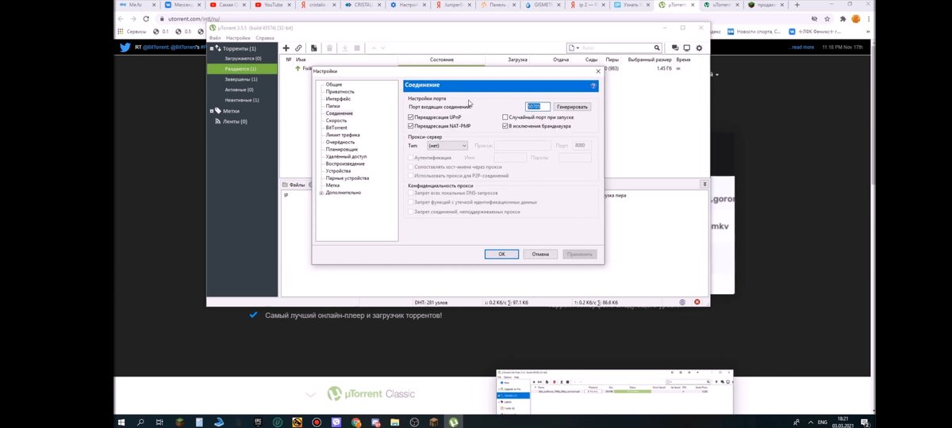Click the File Explorer folder taskbar icon
Image resolution: width=952 pixels, height=428 pixels.
395,422
